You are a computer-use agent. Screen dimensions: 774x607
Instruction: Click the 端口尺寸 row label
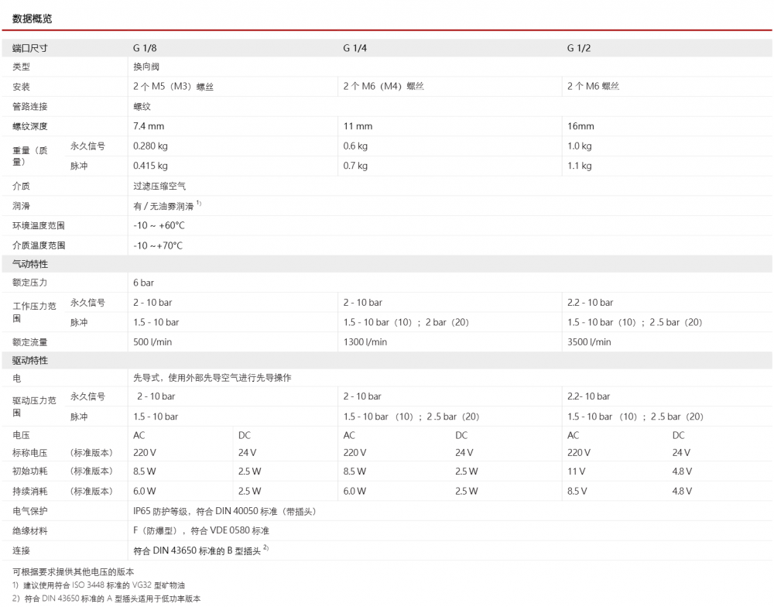click(30, 48)
